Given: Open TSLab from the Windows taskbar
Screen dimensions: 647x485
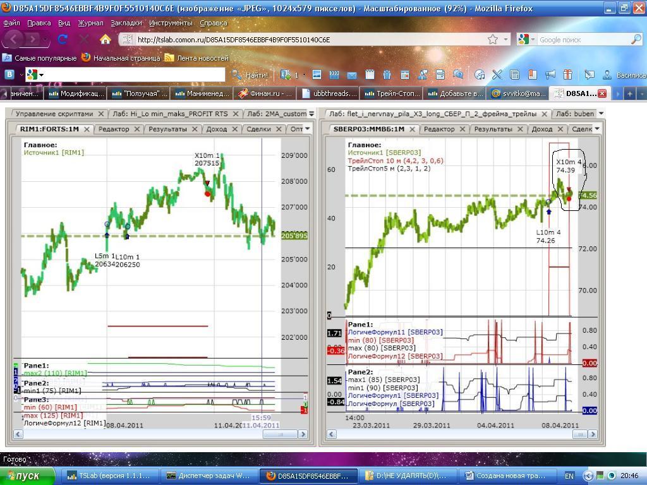Looking at the screenshot, I should click(109, 476).
